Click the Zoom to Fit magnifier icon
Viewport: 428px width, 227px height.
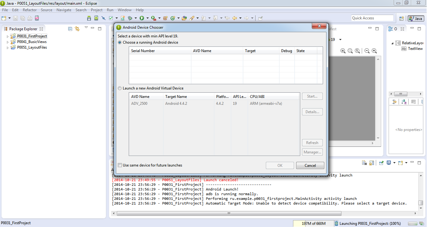coord(350,51)
